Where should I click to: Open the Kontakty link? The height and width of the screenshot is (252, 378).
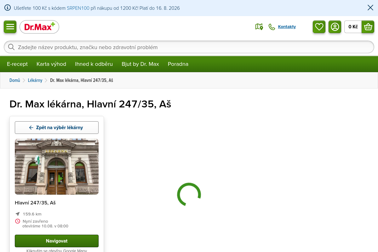tap(287, 27)
